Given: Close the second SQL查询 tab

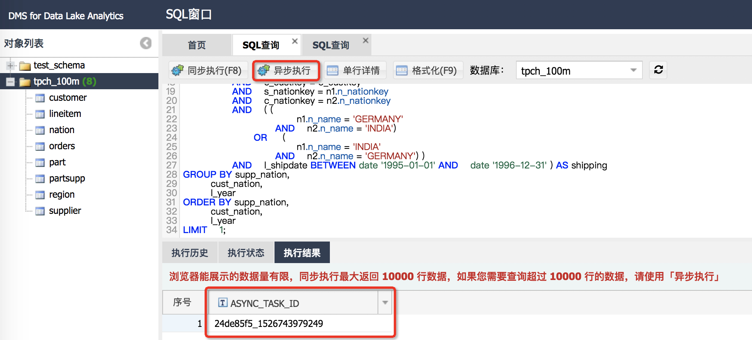Looking at the screenshot, I should 366,40.
